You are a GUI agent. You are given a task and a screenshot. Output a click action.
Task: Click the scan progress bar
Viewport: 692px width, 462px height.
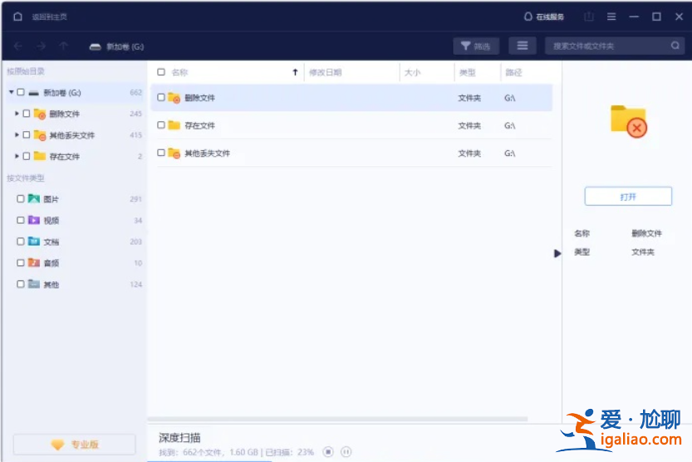point(209,460)
